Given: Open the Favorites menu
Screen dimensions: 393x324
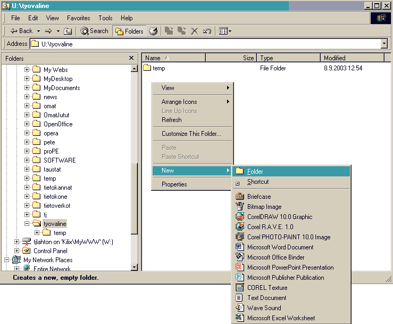Looking at the screenshot, I should (79, 18).
